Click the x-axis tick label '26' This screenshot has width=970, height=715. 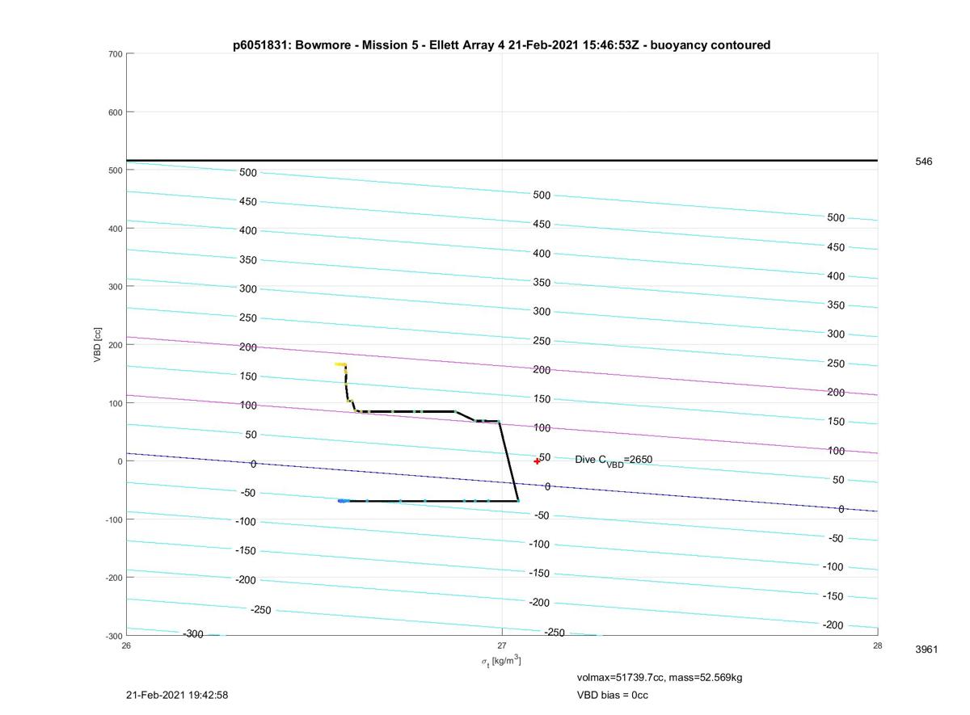pyautogui.click(x=126, y=645)
